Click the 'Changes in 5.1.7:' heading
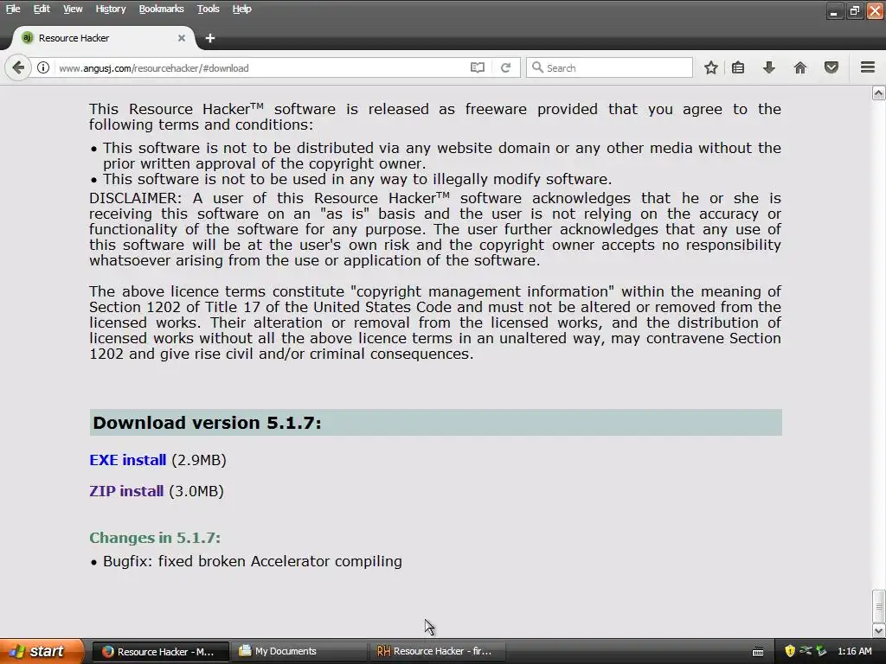 tap(155, 538)
